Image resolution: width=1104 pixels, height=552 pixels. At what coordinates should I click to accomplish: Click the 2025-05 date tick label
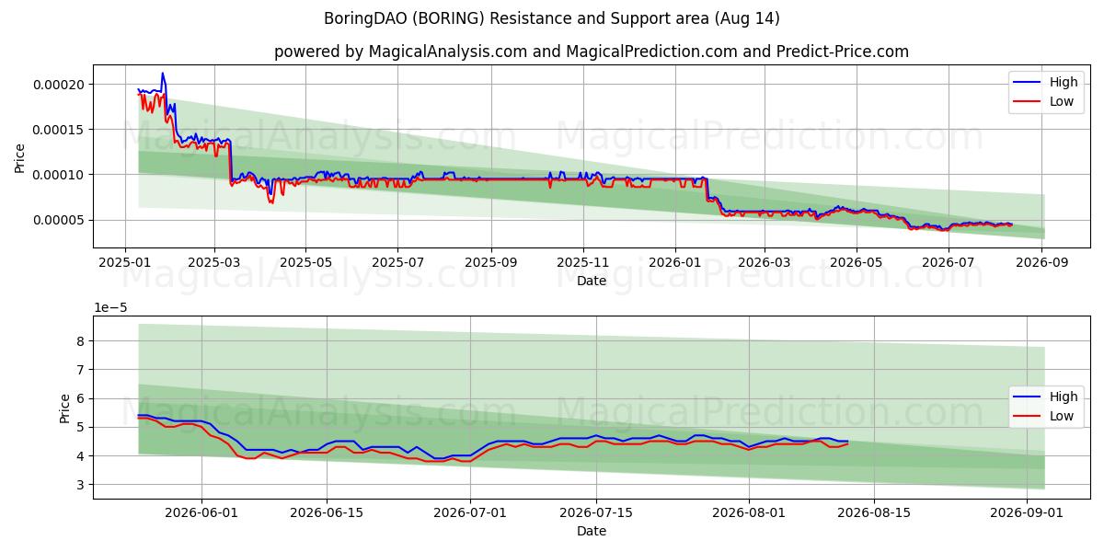tap(306, 262)
